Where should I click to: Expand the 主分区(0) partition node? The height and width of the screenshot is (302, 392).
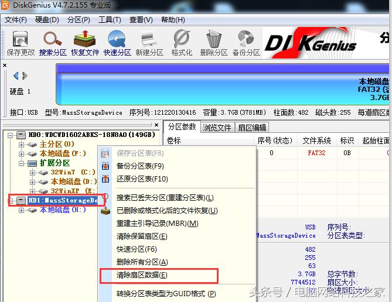(21, 145)
